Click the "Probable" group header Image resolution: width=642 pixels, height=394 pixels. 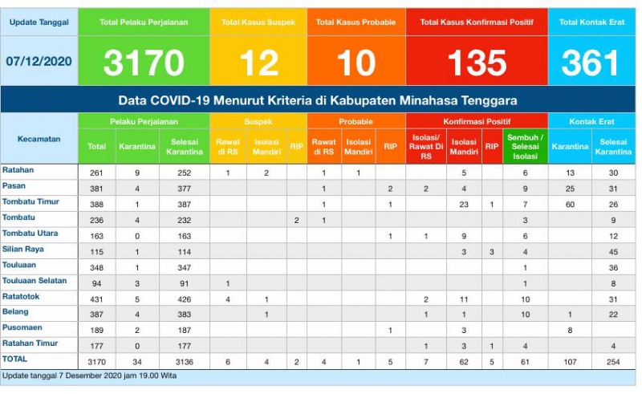tap(356, 121)
